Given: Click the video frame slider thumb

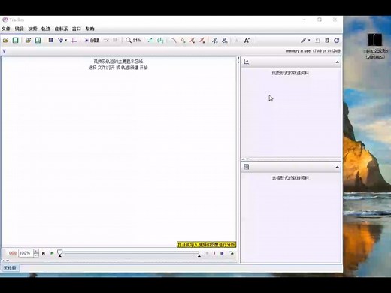Looking at the screenshot, I should tap(59, 252).
